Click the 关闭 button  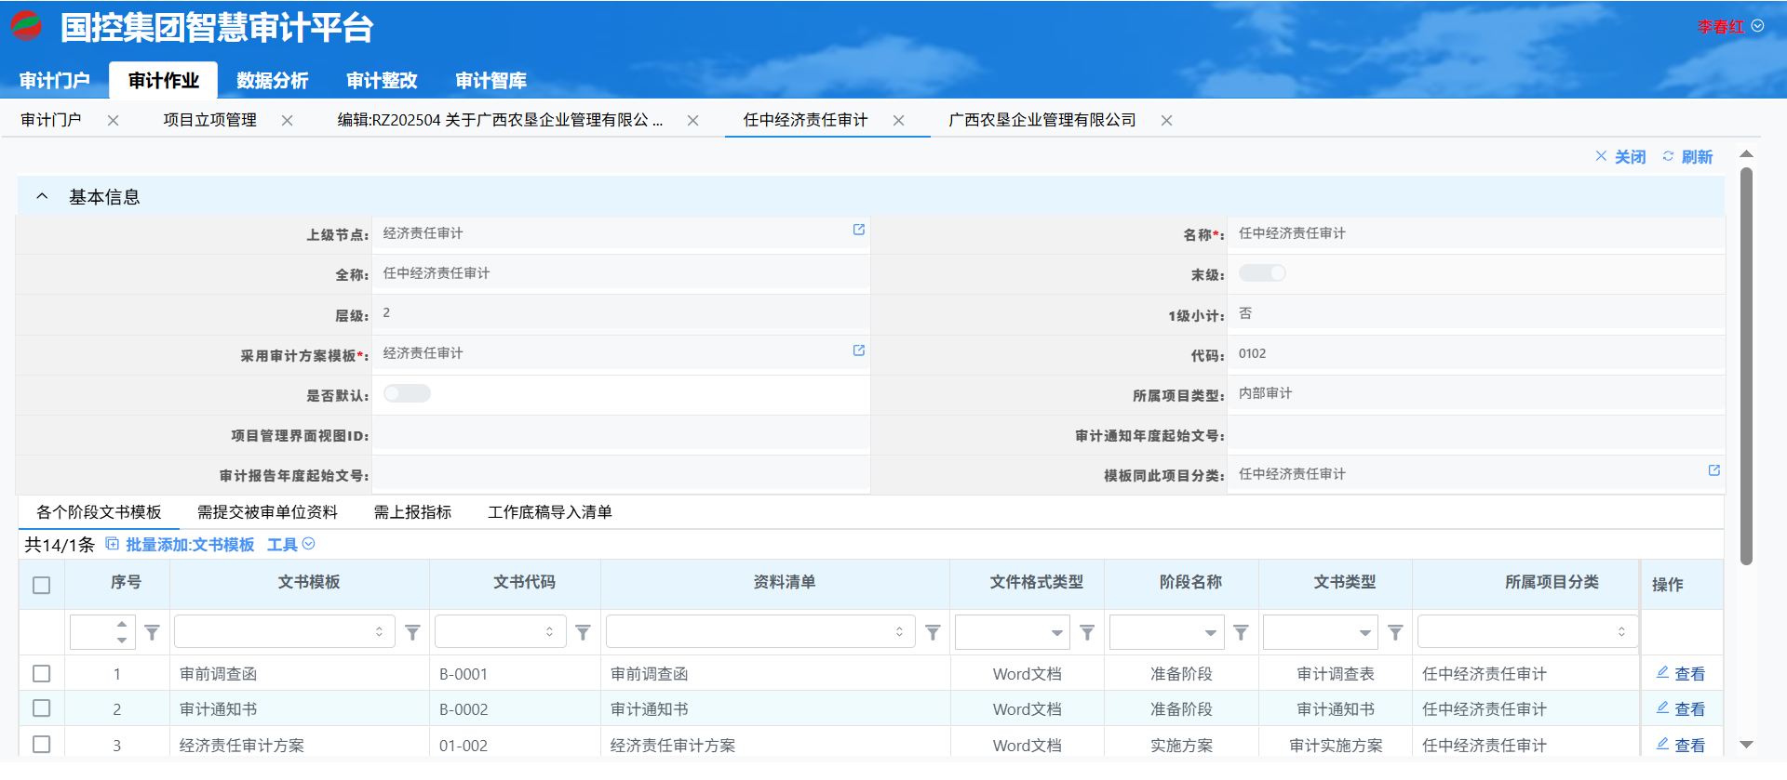1620,157
